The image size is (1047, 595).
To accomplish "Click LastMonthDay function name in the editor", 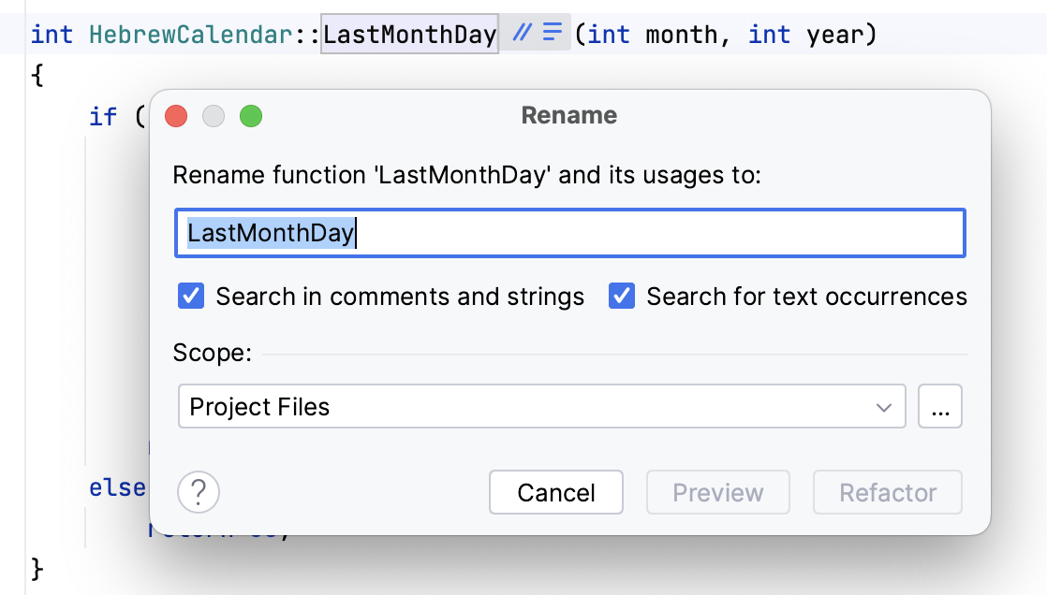I will 409,36.
